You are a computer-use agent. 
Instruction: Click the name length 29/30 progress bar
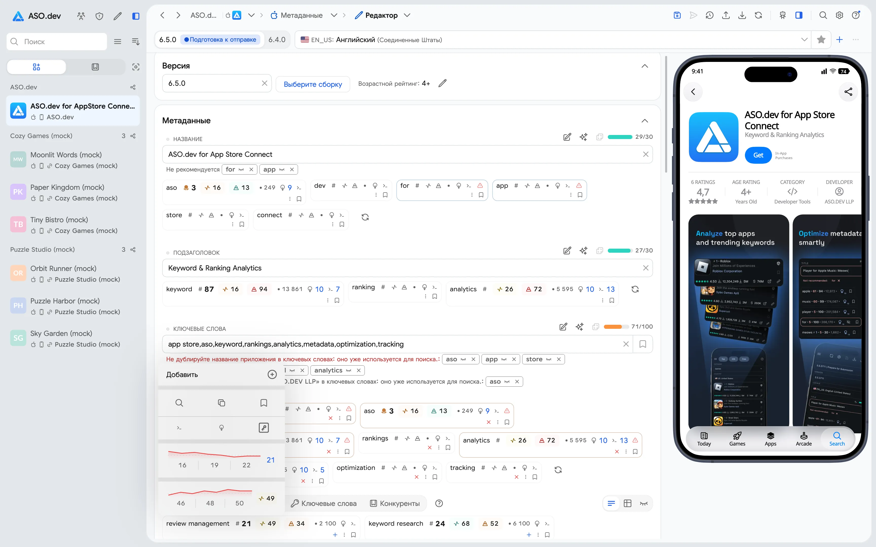pyautogui.click(x=620, y=137)
